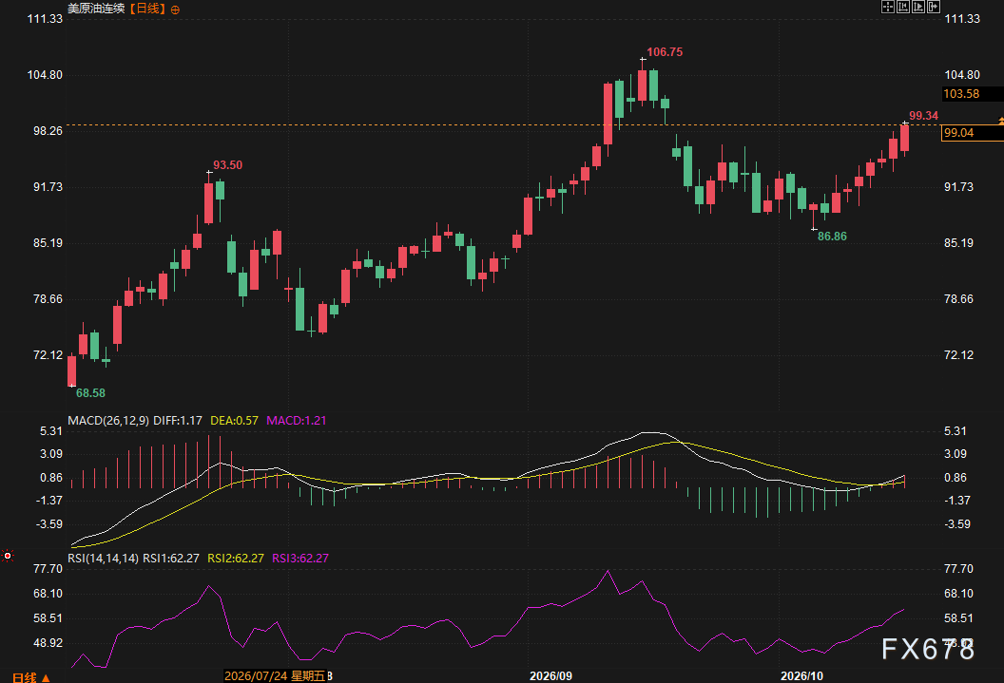Click the -3.59 label on the right MACD axis

(x=957, y=524)
